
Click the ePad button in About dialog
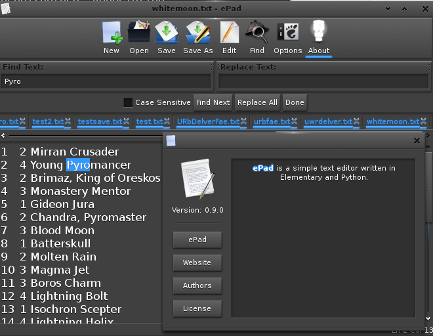[x=197, y=240]
